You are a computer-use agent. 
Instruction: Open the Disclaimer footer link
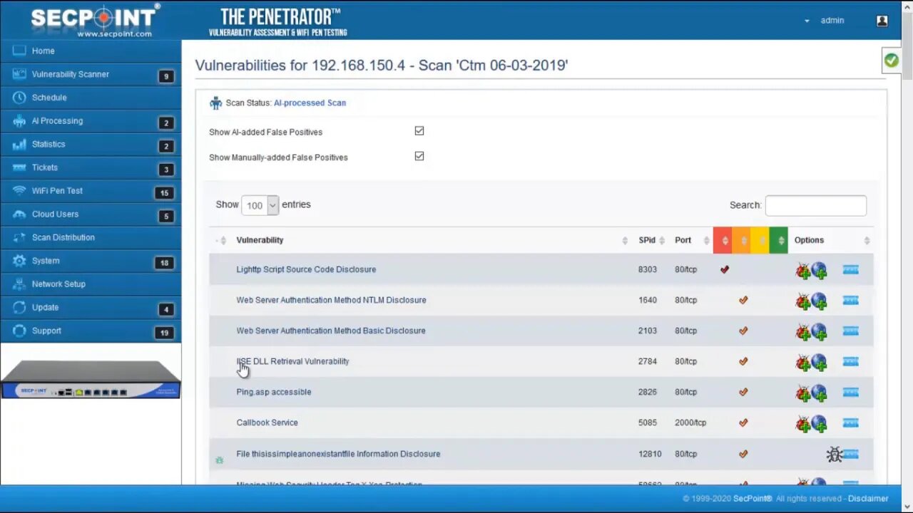coord(868,499)
